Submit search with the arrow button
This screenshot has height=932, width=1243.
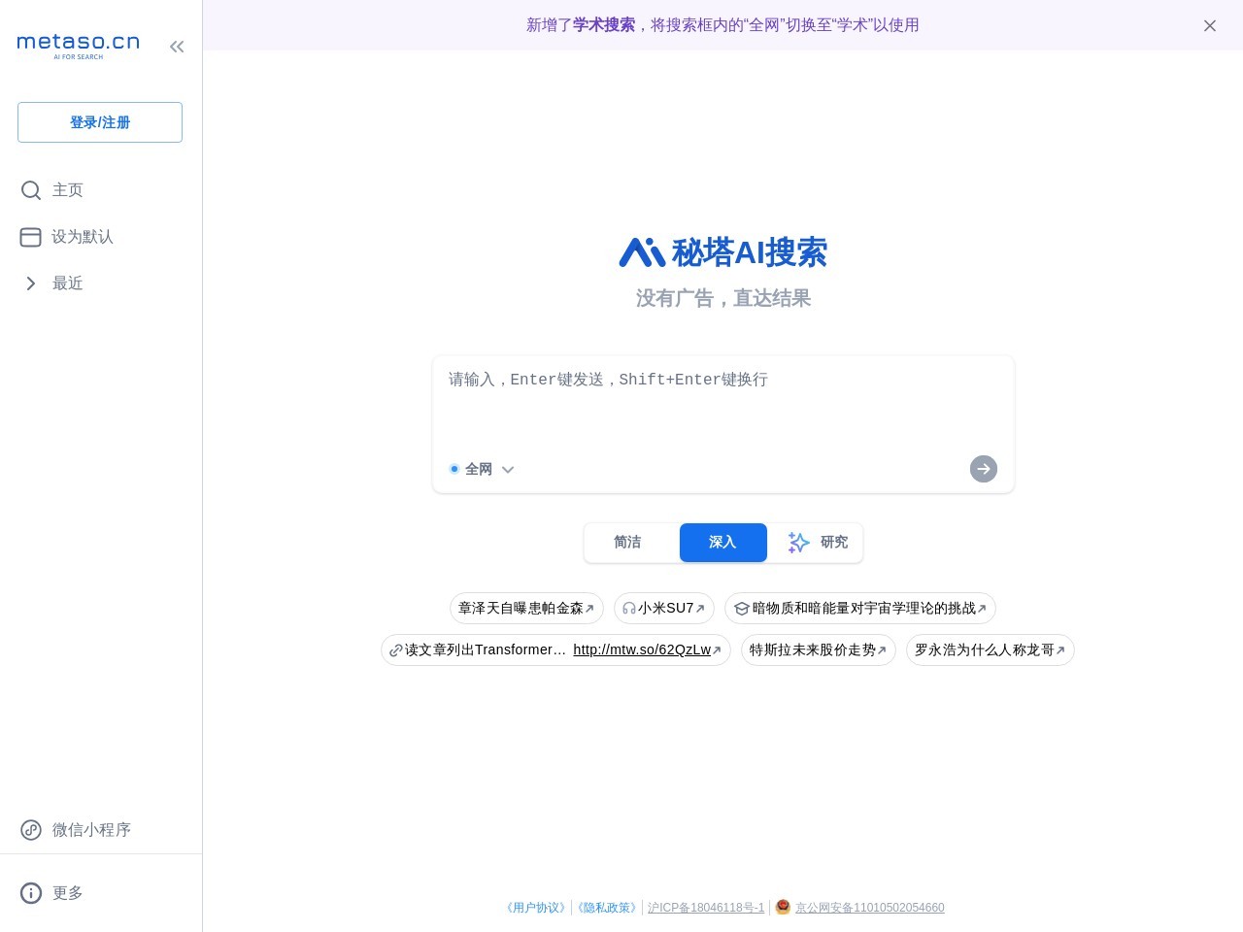(x=984, y=469)
